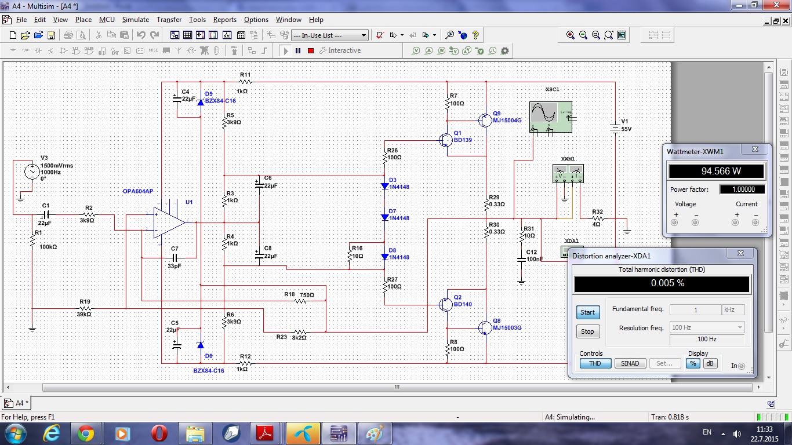Expand the back annotate dropdown arrow
792x445 pixels.
pyautogui.click(x=402, y=35)
